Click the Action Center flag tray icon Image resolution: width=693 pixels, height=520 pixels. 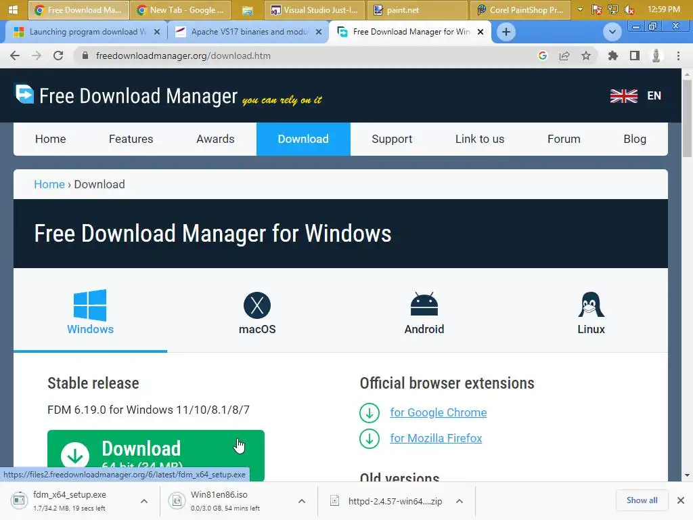click(597, 9)
